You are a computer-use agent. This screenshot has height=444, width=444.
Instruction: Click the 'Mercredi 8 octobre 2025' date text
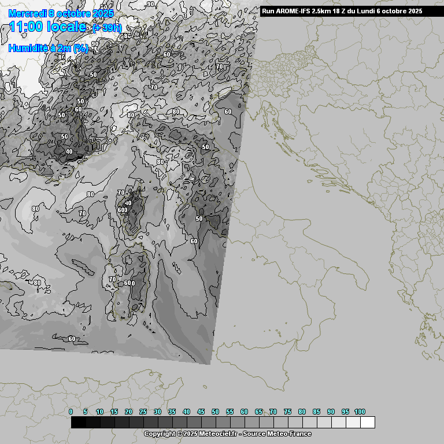pyautogui.click(x=61, y=13)
